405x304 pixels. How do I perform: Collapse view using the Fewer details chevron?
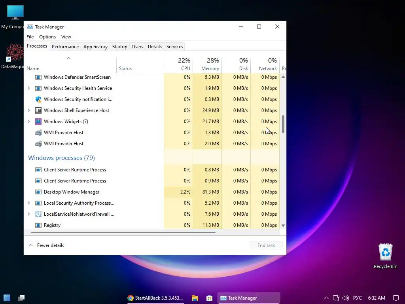click(30, 245)
